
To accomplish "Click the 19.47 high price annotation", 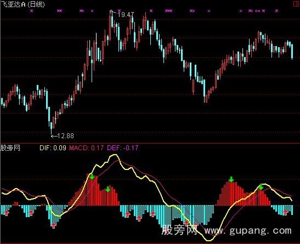I will pos(126,15).
